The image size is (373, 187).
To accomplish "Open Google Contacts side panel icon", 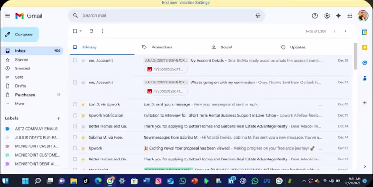I will pyautogui.click(x=365, y=78).
